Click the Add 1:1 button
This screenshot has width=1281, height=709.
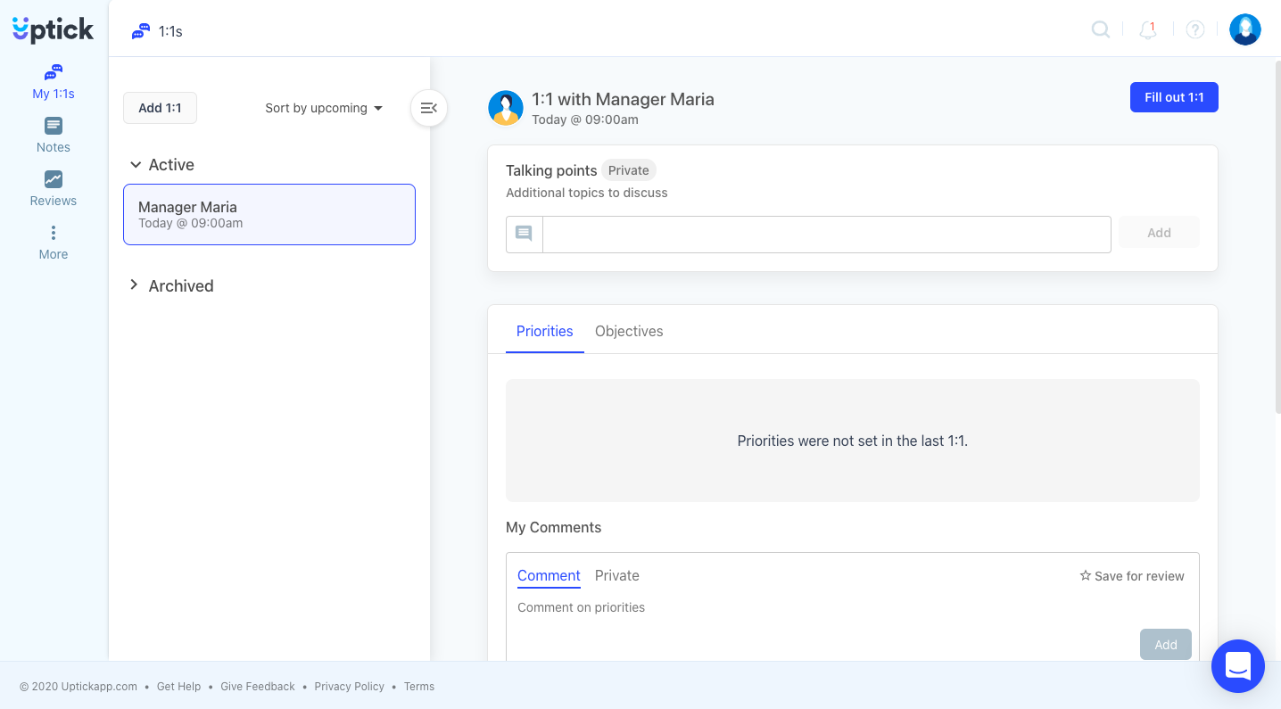click(x=160, y=109)
